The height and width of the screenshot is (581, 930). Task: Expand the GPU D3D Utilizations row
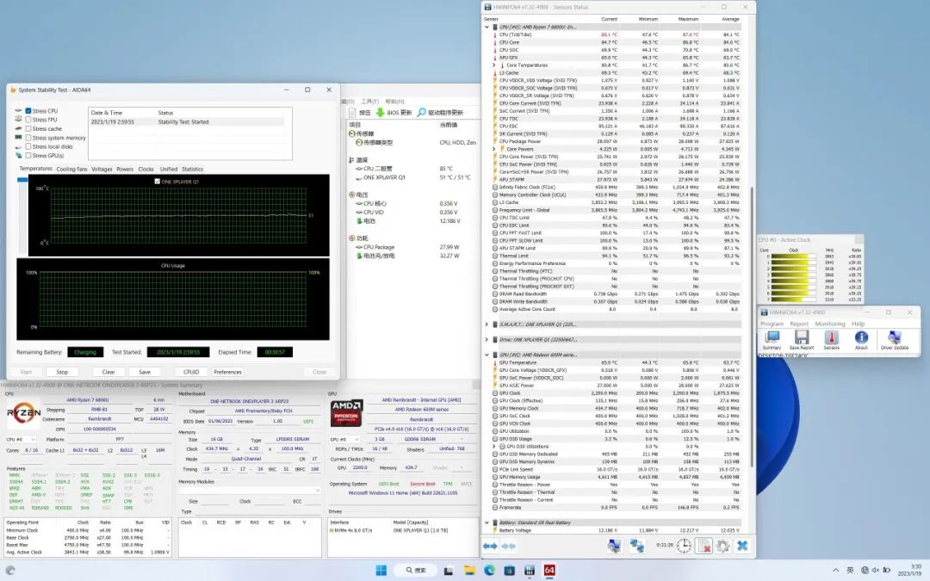click(494, 447)
